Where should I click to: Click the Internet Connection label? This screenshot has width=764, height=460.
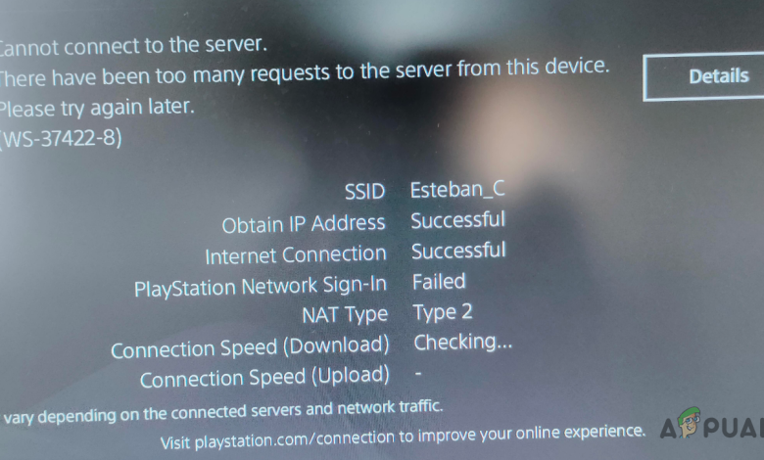pos(296,255)
